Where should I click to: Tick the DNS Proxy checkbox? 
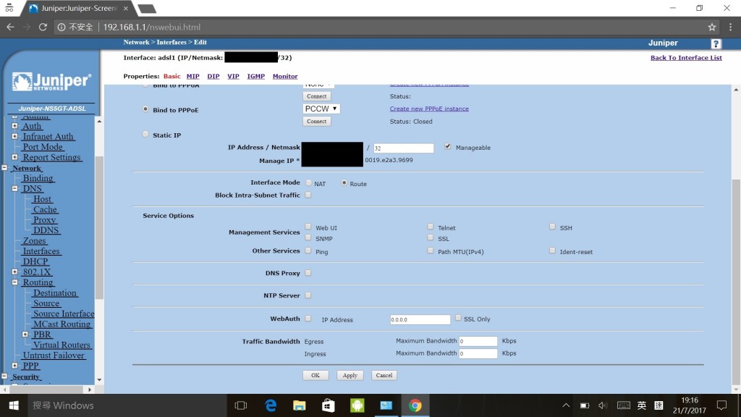308,273
